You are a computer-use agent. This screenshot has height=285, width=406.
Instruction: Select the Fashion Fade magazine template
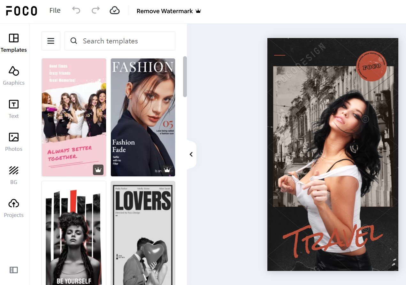tap(143, 117)
